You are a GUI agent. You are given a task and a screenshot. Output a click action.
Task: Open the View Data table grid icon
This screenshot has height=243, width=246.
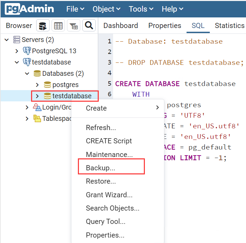[58, 26]
